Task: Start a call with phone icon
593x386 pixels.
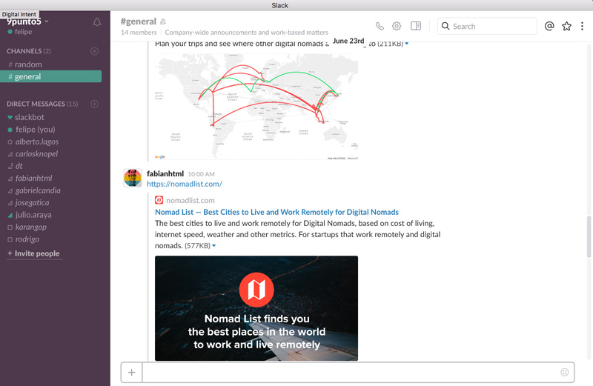Action: 380,26
